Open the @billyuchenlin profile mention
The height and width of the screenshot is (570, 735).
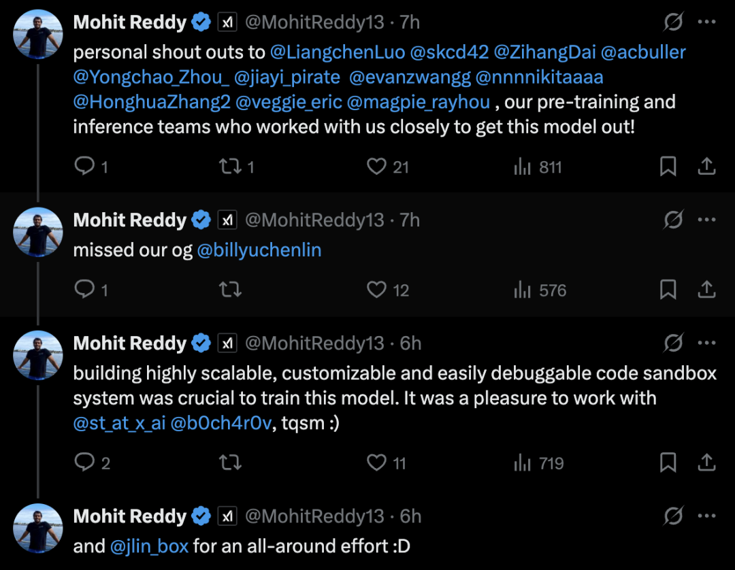coord(259,250)
